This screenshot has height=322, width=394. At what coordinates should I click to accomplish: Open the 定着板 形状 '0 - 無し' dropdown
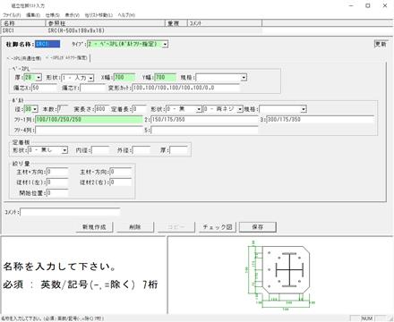[x=64, y=150]
